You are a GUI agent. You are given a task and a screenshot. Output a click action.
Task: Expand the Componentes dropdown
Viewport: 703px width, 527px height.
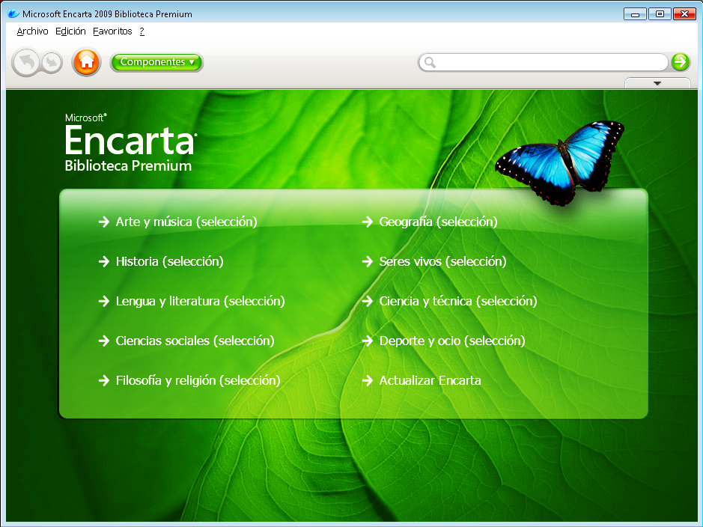pyautogui.click(x=156, y=62)
